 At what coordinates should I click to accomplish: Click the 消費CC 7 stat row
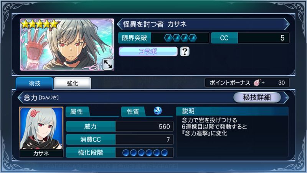[120, 139]
